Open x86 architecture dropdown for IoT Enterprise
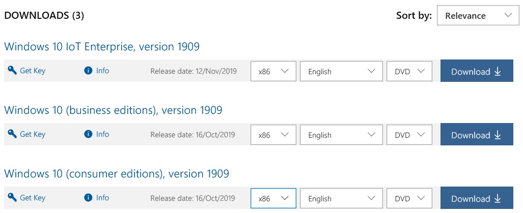The width and height of the screenshot is (523, 213). point(273,71)
